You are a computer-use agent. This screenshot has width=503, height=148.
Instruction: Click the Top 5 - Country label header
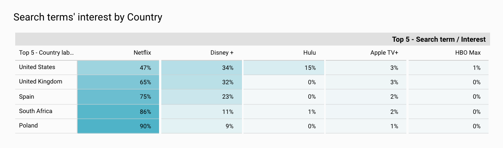click(x=46, y=53)
